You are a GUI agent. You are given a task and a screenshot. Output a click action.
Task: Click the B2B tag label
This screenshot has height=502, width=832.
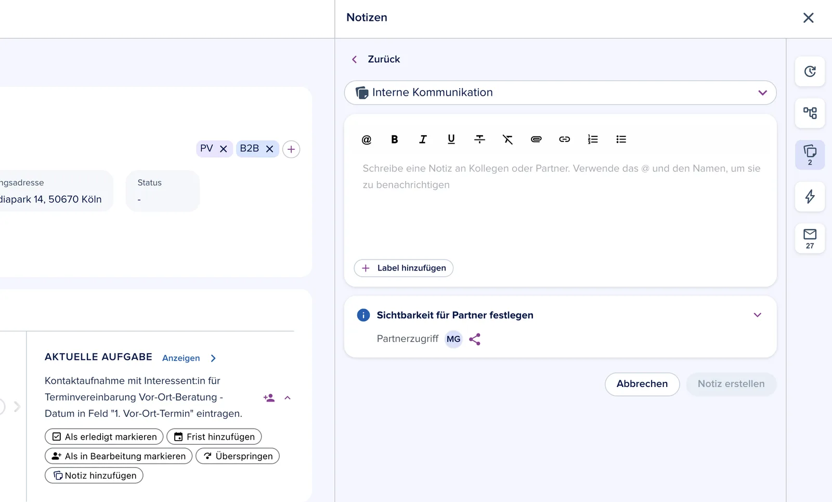coord(249,148)
